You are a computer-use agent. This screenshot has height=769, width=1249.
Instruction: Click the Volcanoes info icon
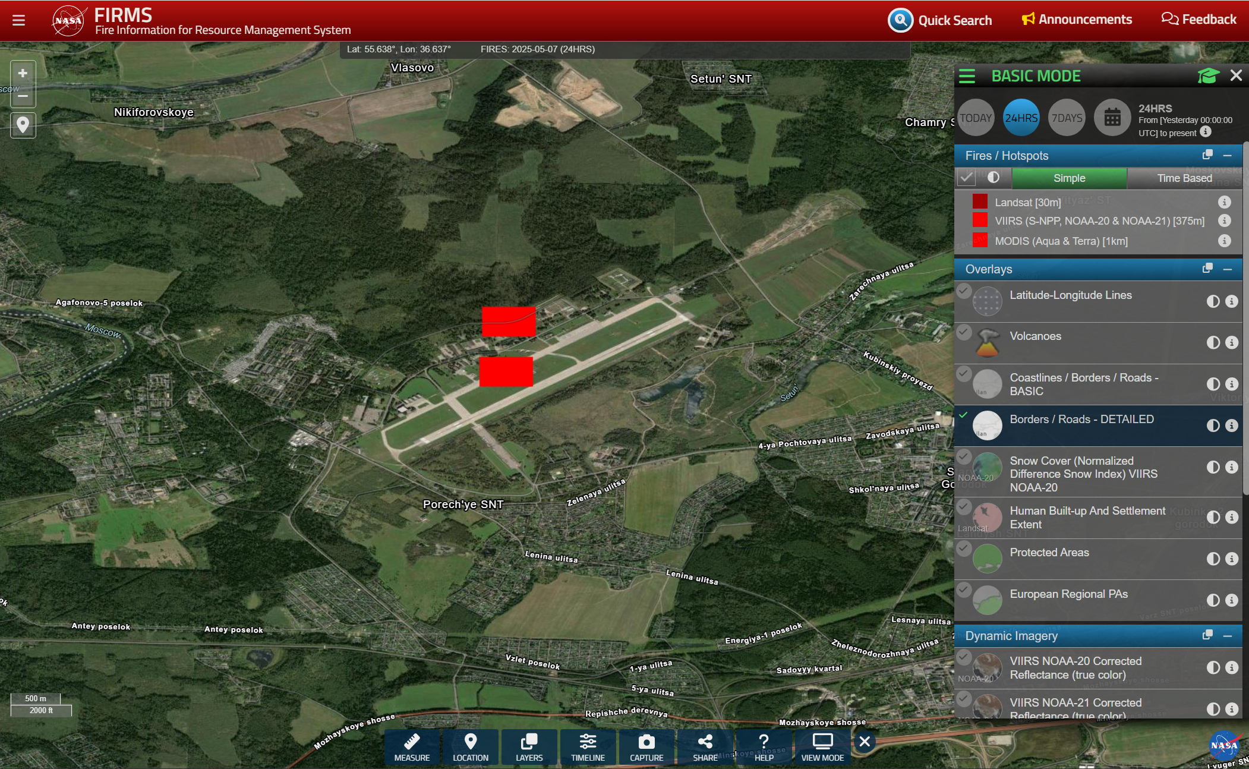pyautogui.click(x=1232, y=342)
